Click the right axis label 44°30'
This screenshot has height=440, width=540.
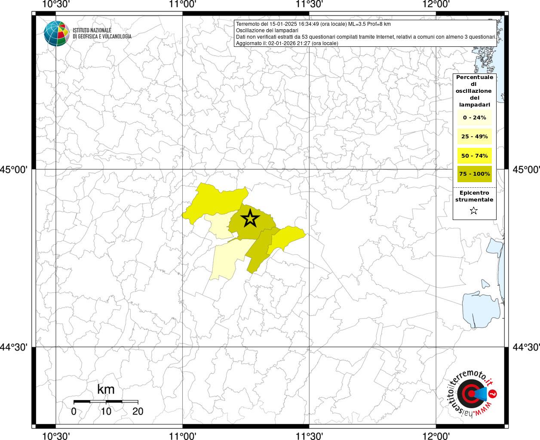[526, 347]
